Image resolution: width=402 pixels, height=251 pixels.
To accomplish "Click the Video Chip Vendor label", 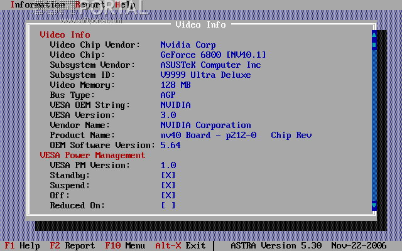I will tap(95, 45).
